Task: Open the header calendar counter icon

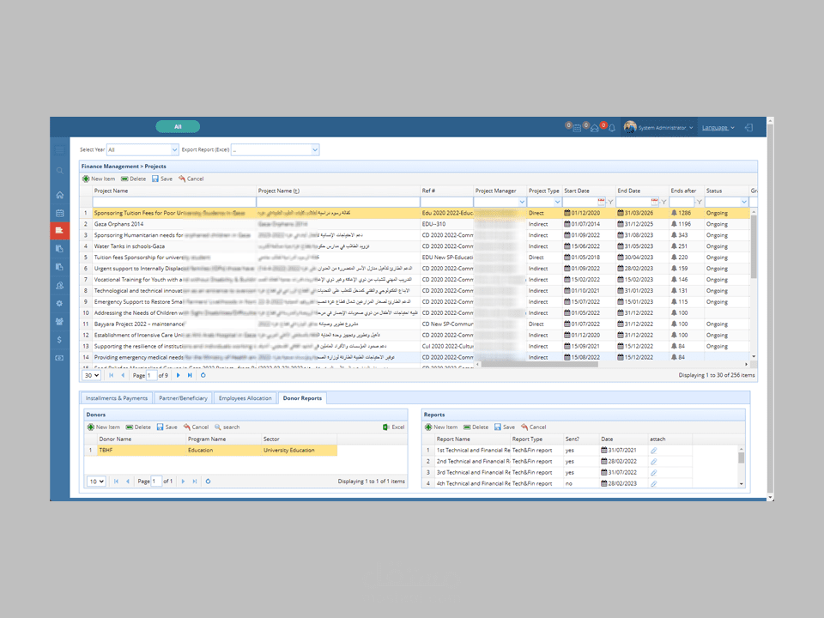Action: click(x=577, y=128)
